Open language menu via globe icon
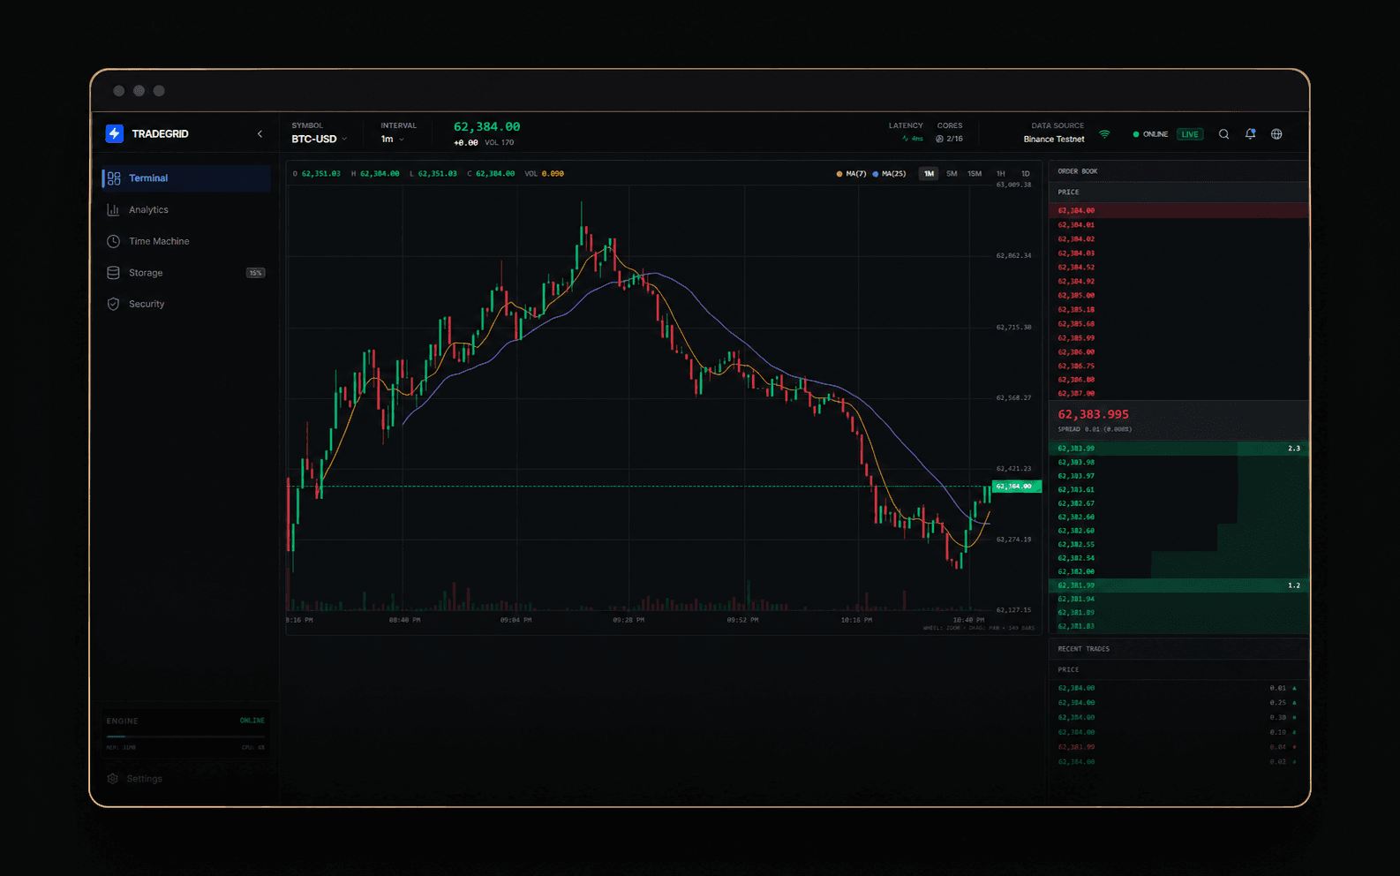This screenshot has width=1400, height=876. point(1276,134)
